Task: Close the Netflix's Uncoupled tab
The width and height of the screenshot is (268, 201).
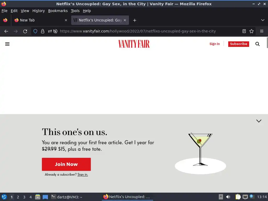Action: point(125,20)
